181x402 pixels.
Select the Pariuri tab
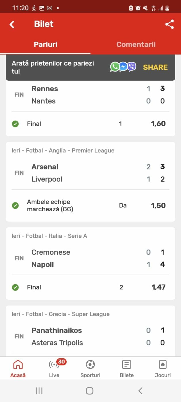coord(45,45)
